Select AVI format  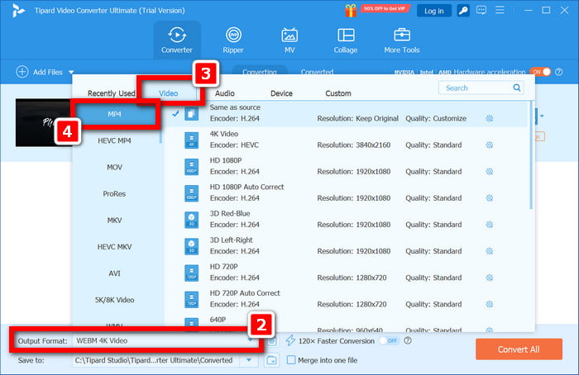(114, 273)
